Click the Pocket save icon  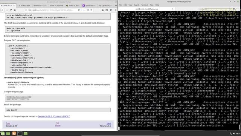(88, 10)
